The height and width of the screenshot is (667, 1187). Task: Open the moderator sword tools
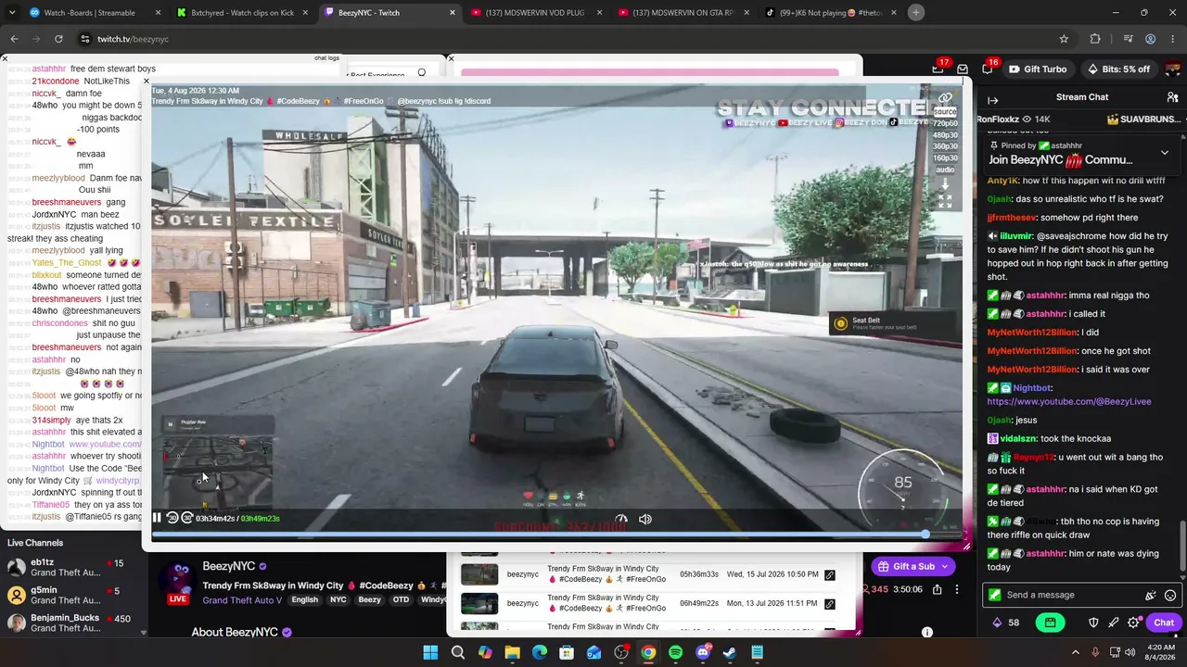1113,623
